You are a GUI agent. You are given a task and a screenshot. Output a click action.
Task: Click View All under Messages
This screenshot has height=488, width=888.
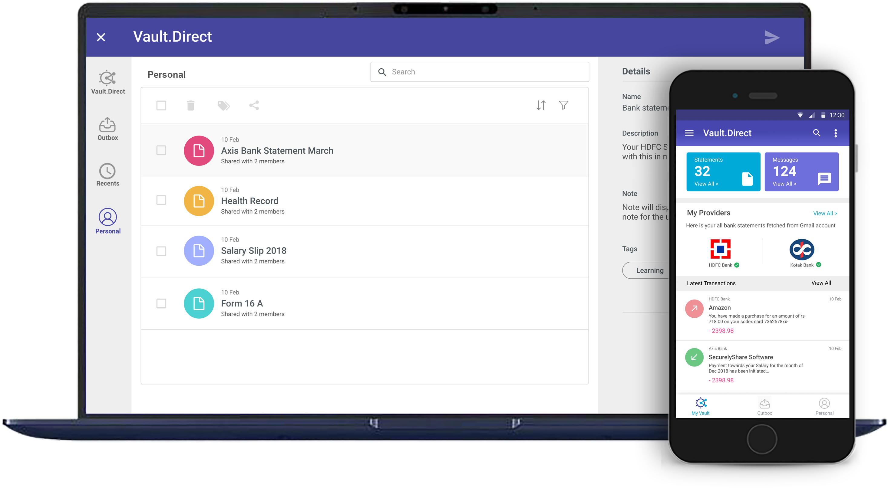tap(784, 184)
